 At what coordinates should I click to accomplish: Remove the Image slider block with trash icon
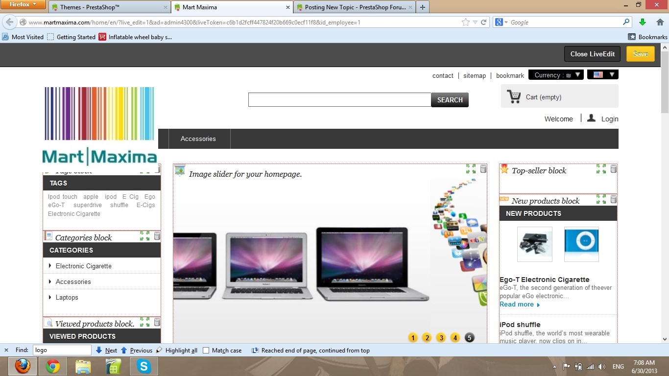483,169
